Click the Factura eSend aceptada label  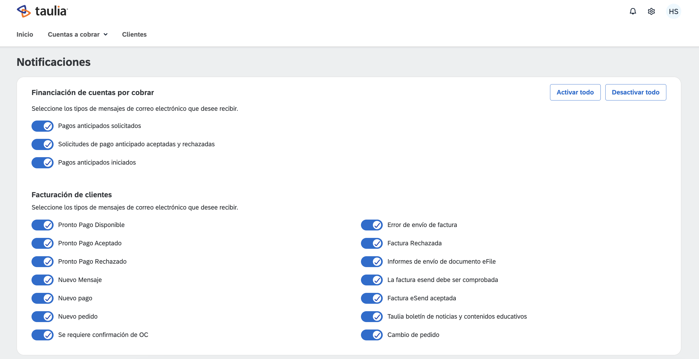(422, 298)
